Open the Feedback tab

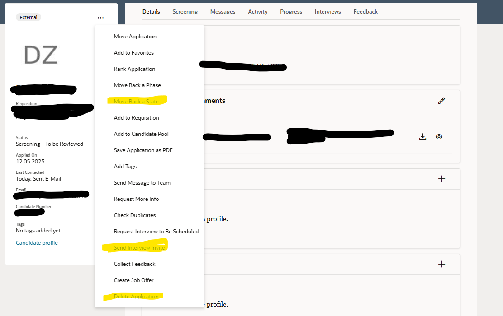(365, 12)
